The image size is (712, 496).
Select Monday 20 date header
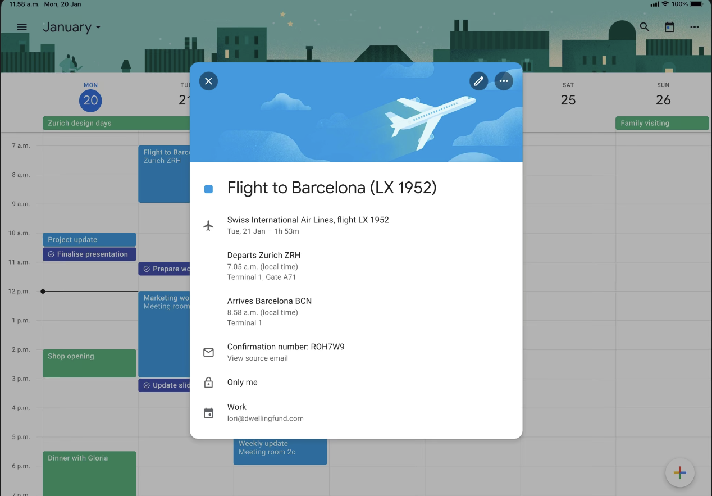point(90,96)
